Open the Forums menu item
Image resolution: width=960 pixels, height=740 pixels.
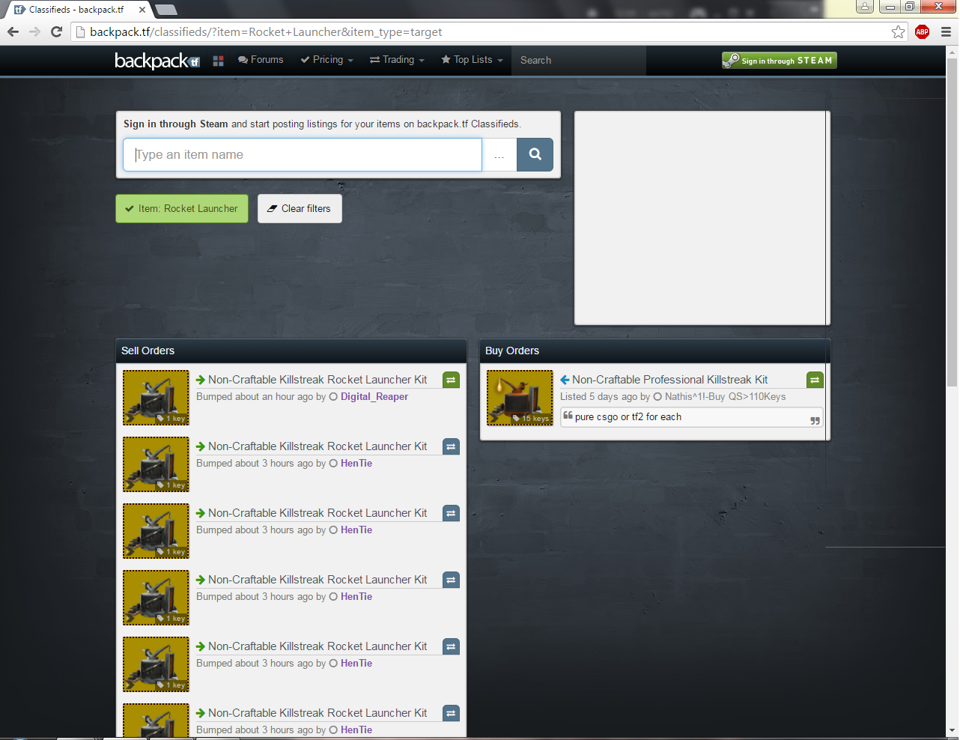point(261,60)
